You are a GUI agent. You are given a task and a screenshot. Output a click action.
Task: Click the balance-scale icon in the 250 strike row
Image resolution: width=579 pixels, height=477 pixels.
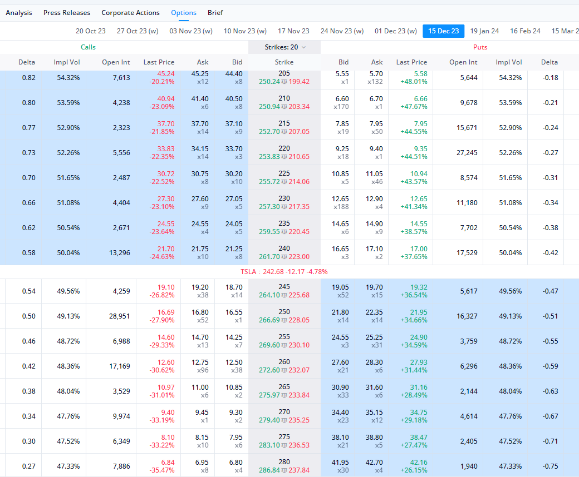coord(284,320)
